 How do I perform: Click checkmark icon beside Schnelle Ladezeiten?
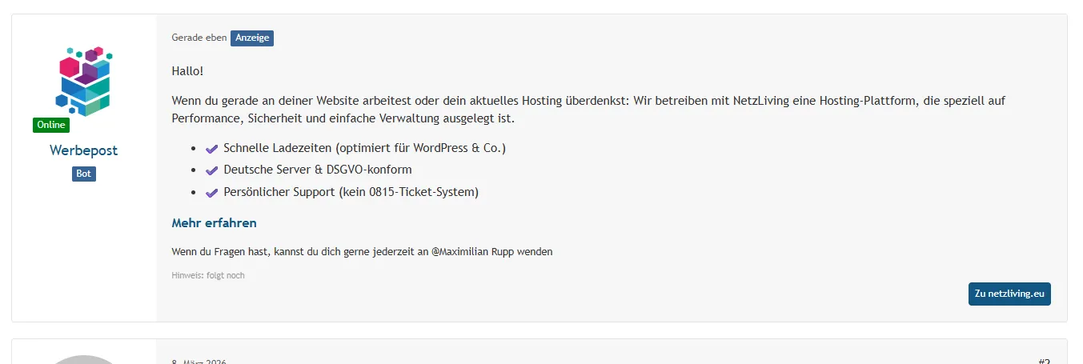click(x=212, y=149)
